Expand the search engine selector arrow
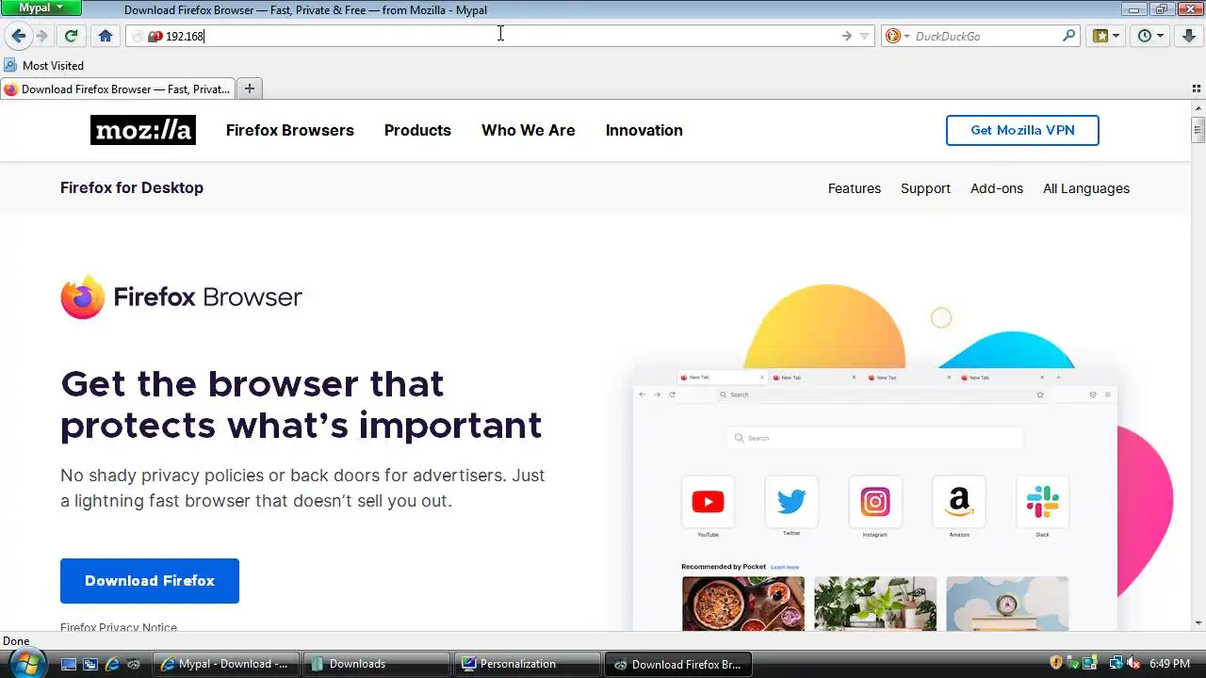This screenshot has height=678, width=1206. coord(906,36)
